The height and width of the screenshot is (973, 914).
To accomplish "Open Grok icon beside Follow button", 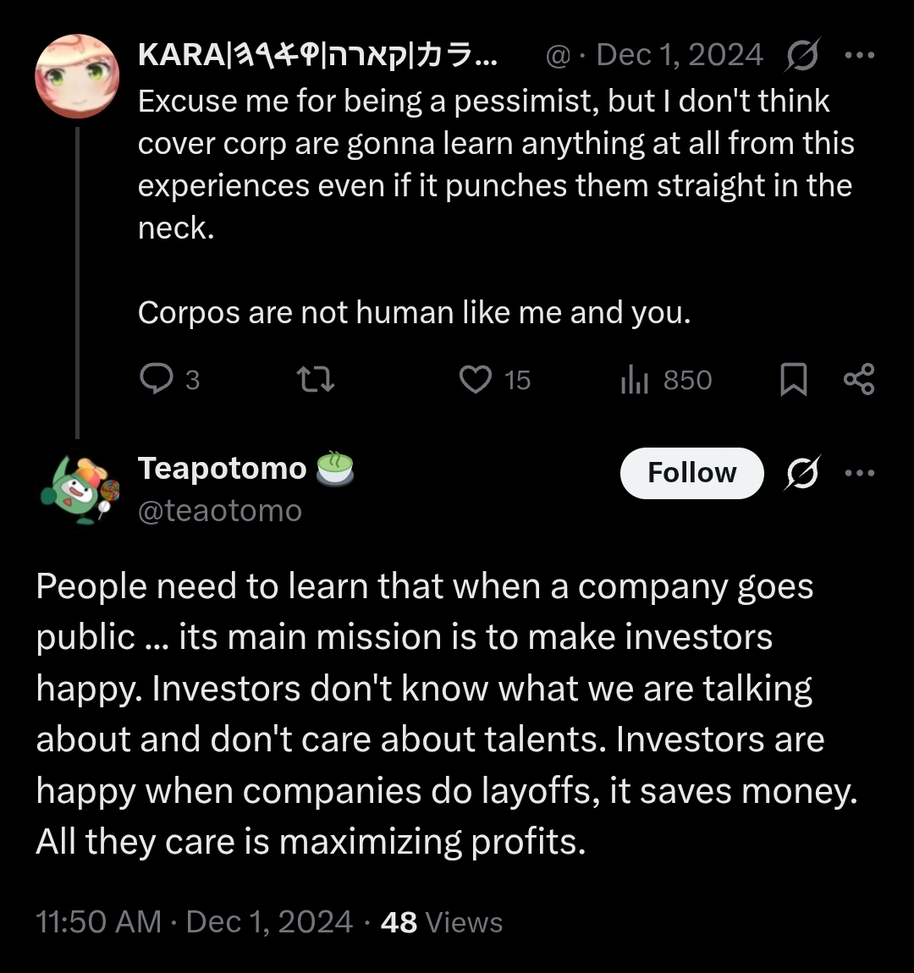I will coord(802,474).
